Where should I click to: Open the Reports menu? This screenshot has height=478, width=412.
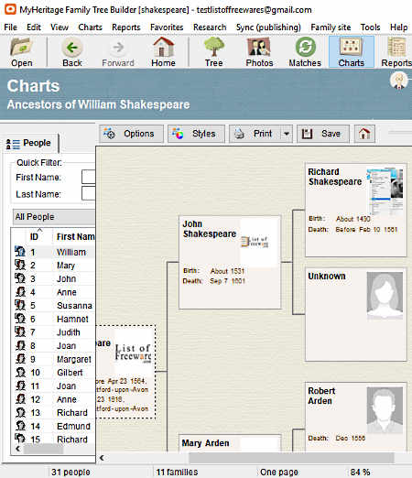tap(125, 27)
